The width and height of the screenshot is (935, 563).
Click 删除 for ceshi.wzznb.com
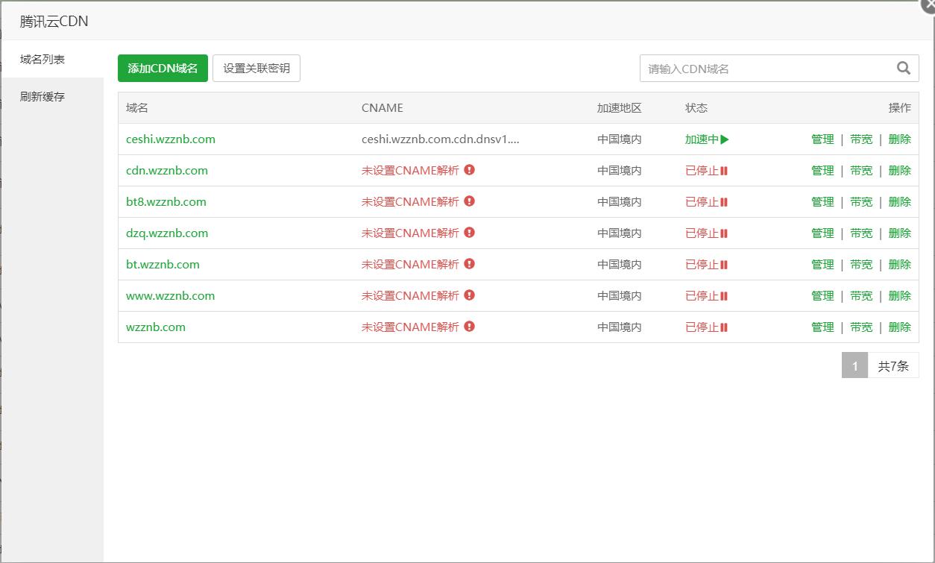tap(900, 139)
